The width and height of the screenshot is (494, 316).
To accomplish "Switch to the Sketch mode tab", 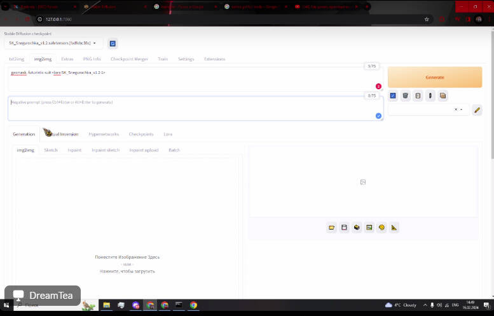I will click(51, 150).
